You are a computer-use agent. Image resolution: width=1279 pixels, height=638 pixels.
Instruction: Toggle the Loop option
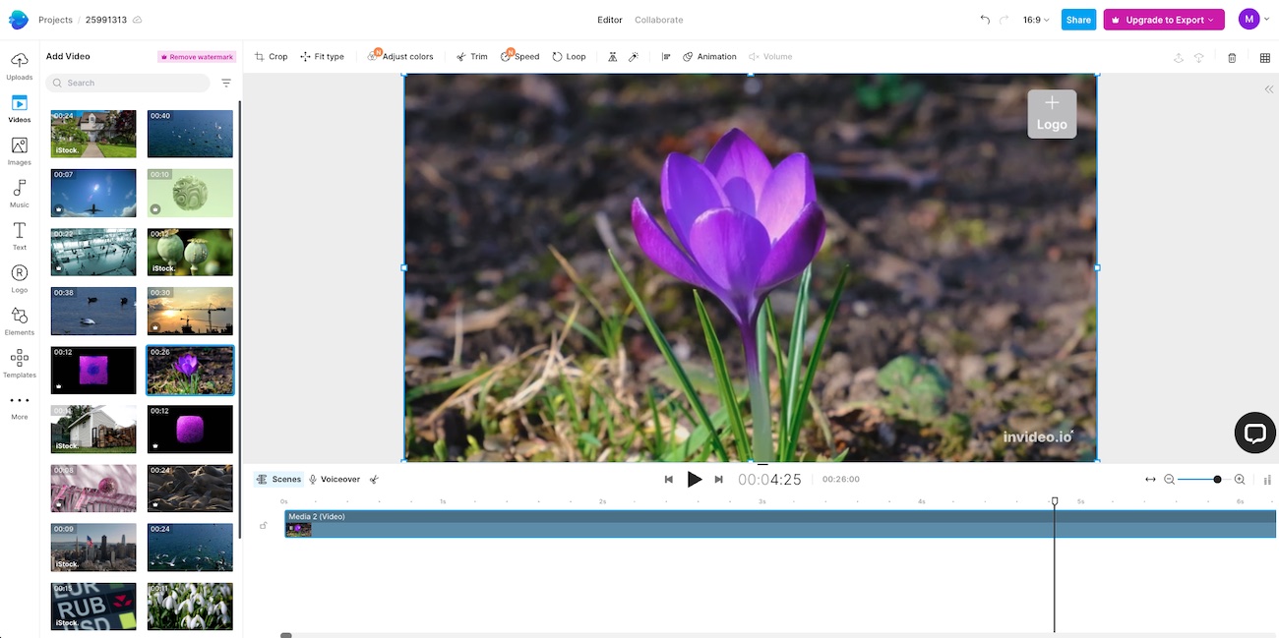569,57
